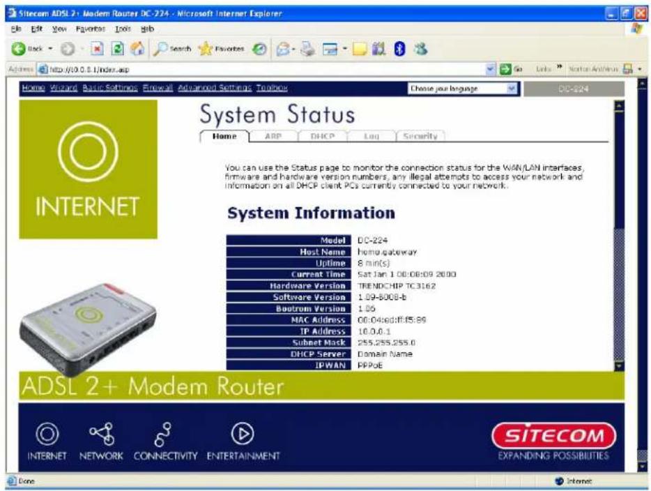Stop page loading with the red X icon
Screen dimensions: 651x491
(x=97, y=49)
